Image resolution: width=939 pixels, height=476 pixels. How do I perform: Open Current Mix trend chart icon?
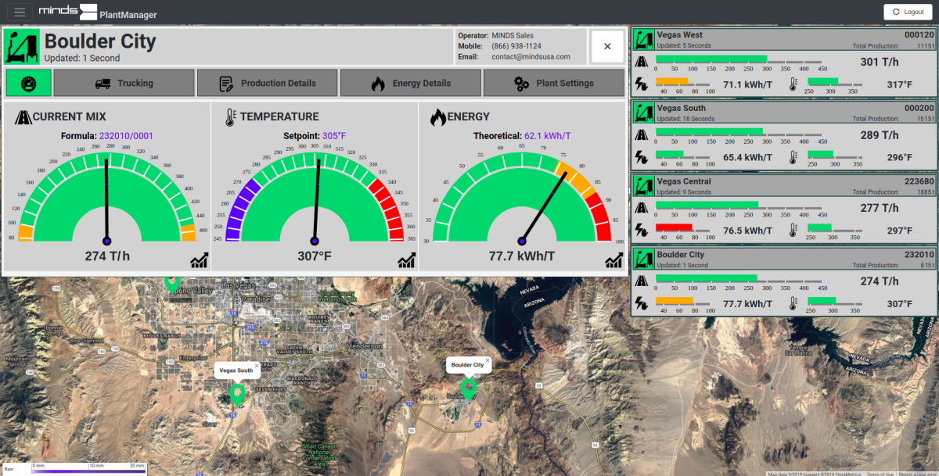click(x=199, y=260)
